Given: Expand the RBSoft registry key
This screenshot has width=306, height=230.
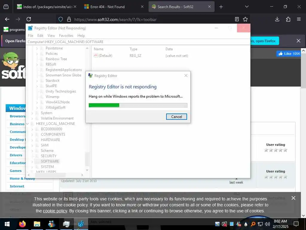Looking at the screenshot, I should [37, 64].
